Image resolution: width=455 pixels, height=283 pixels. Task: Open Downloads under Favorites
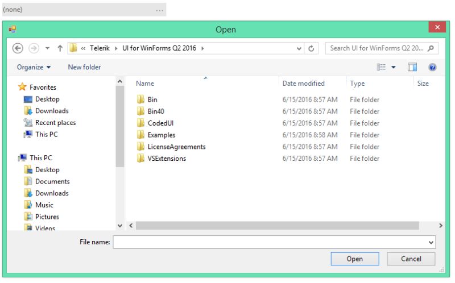[x=52, y=111]
